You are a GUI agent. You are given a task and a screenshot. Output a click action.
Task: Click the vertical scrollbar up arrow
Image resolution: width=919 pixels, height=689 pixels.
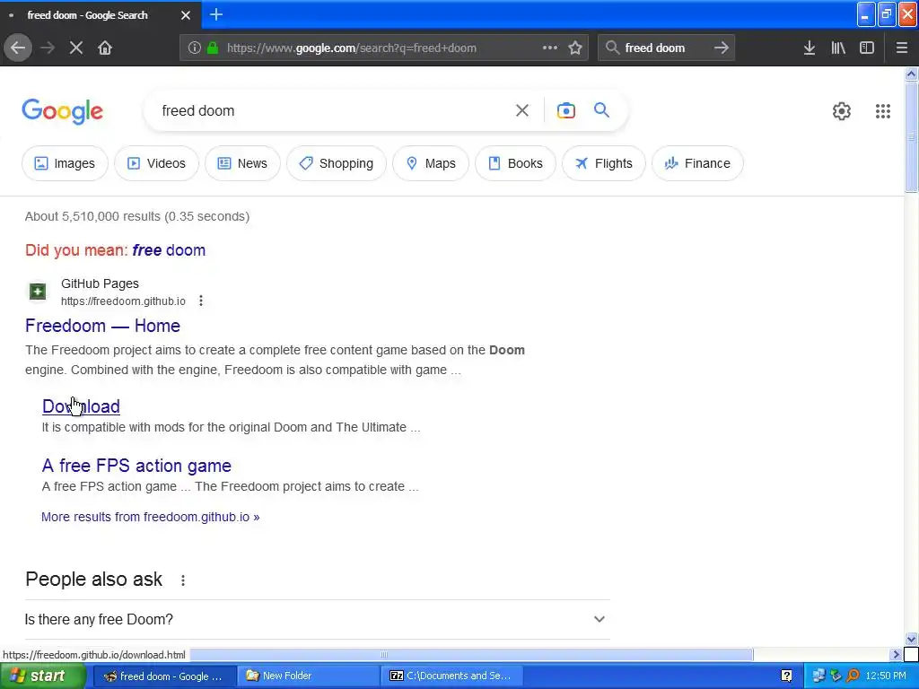click(x=912, y=74)
